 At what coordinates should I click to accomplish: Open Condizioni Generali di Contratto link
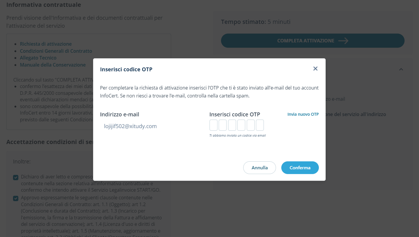tap(56, 51)
